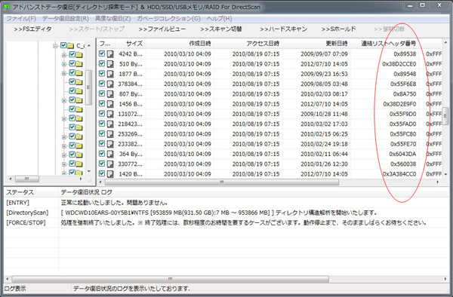Click the file icon of the 4242 B row
The width and height of the screenshot is (453, 297).
110,54
